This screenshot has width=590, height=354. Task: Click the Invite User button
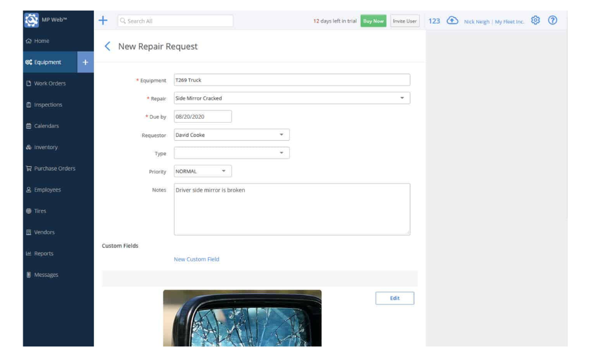[404, 21]
